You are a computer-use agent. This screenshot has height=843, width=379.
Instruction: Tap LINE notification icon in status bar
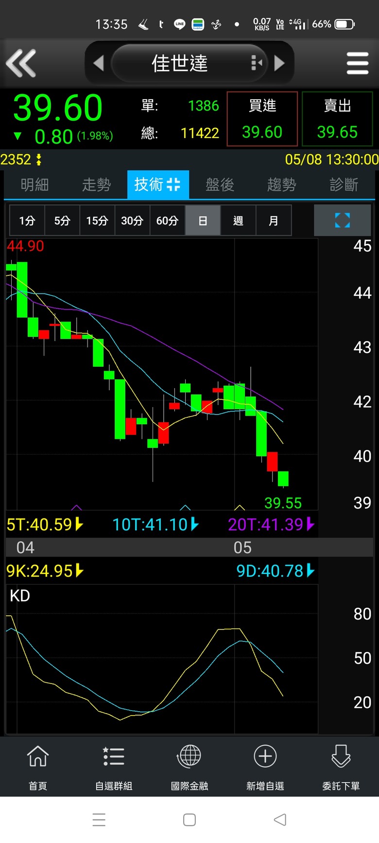coord(179,24)
